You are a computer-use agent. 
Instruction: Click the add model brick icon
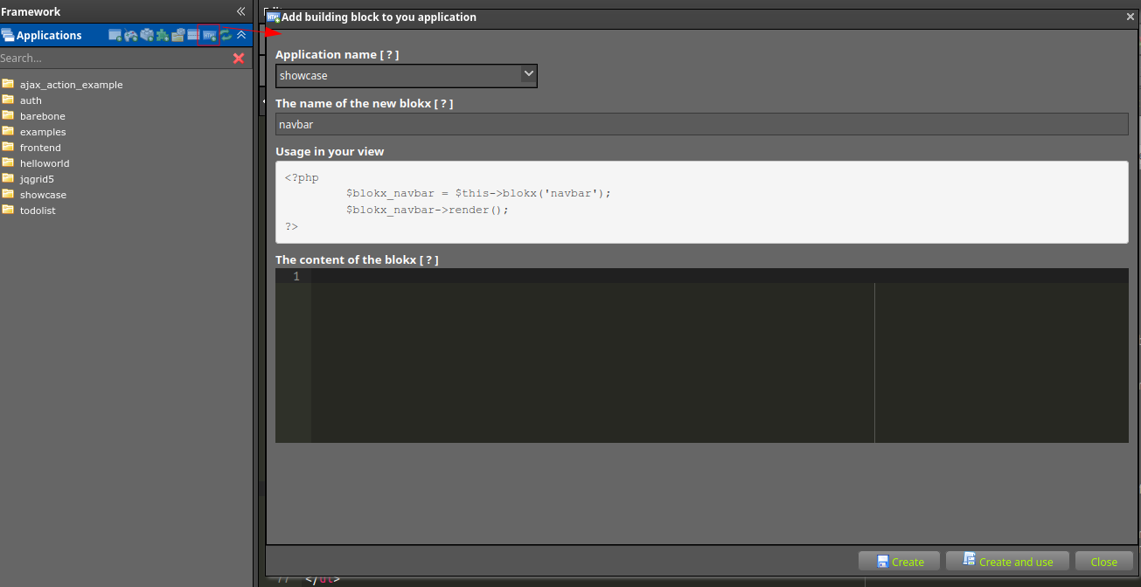click(147, 35)
